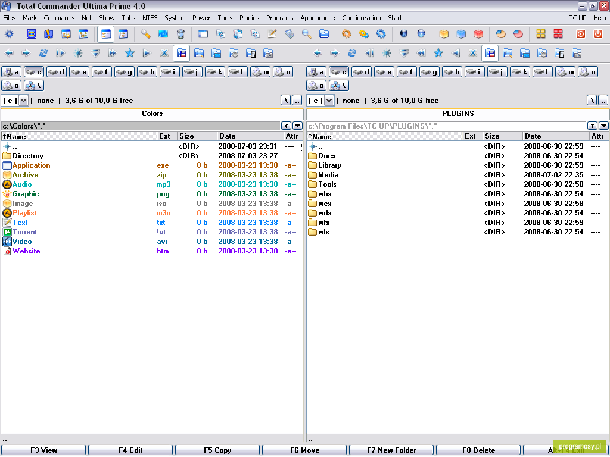
Task: Toggle the highlighted list view icon in main toolbar
Action: 106,34
